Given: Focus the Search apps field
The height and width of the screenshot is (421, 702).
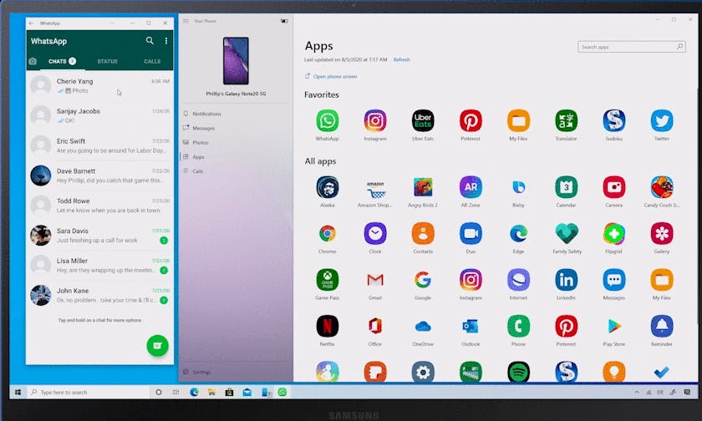Looking at the screenshot, I should coord(632,47).
